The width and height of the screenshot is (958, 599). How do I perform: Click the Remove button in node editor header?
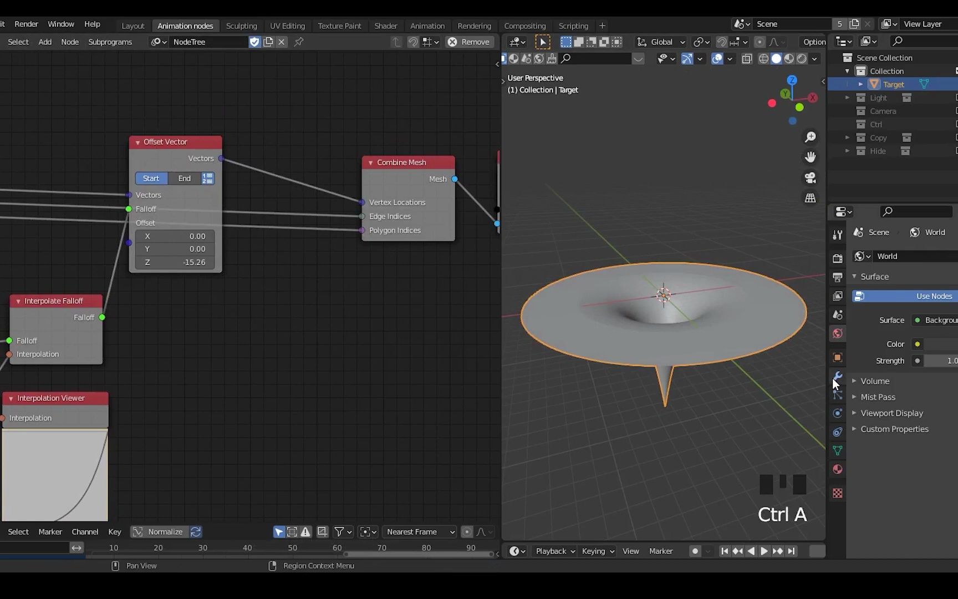(x=470, y=42)
